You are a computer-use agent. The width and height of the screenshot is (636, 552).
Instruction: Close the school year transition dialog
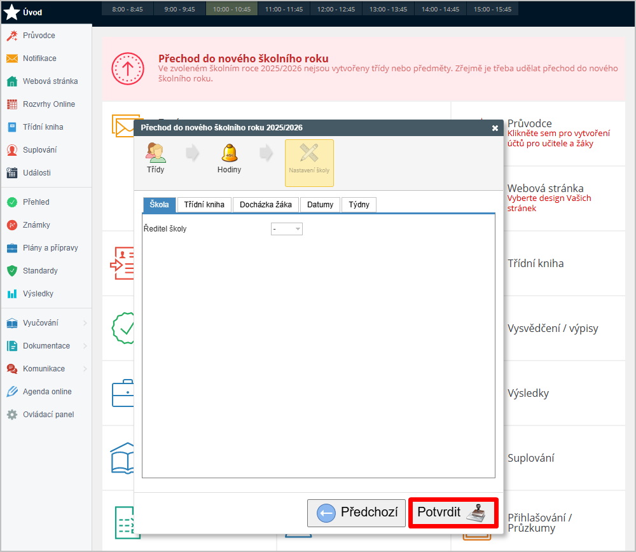(495, 128)
